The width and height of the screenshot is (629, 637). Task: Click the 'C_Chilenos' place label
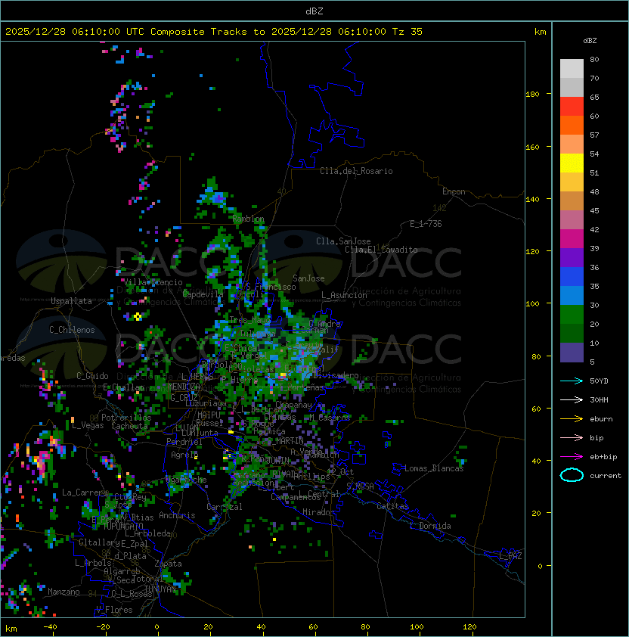(72, 330)
